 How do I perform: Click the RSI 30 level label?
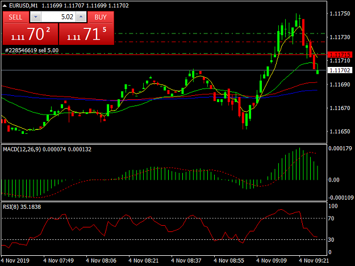point(331,239)
